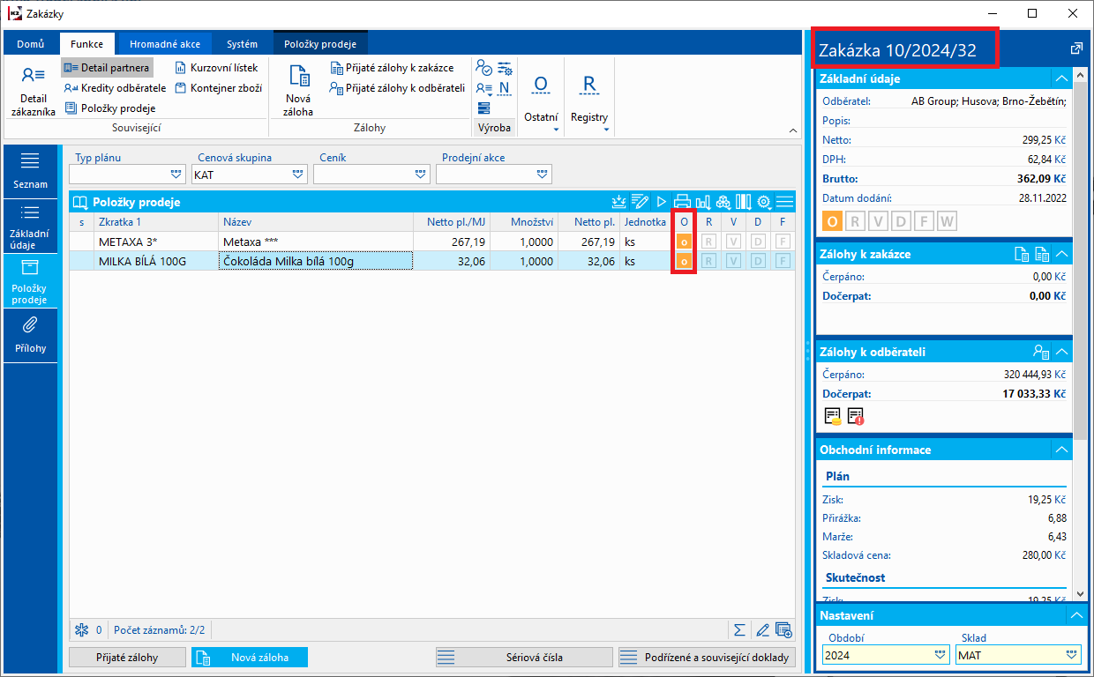Toggle the W flag in Základní údaje panel

[x=947, y=220]
